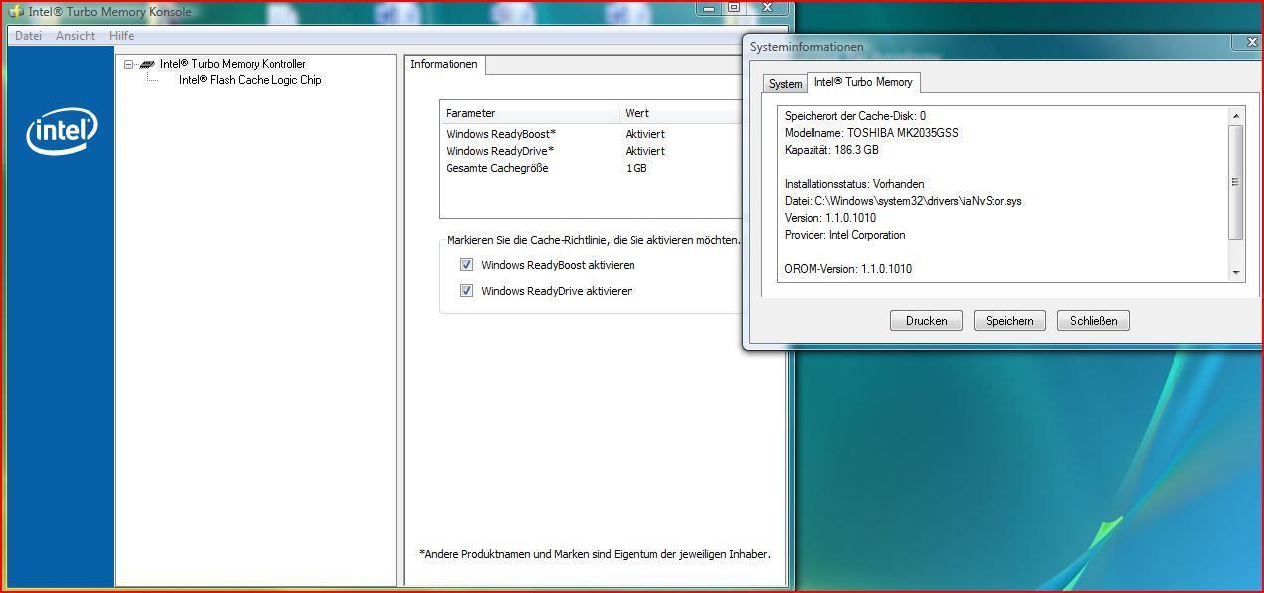Open the Hilfe menu
This screenshot has height=593, width=1264.
click(x=122, y=36)
